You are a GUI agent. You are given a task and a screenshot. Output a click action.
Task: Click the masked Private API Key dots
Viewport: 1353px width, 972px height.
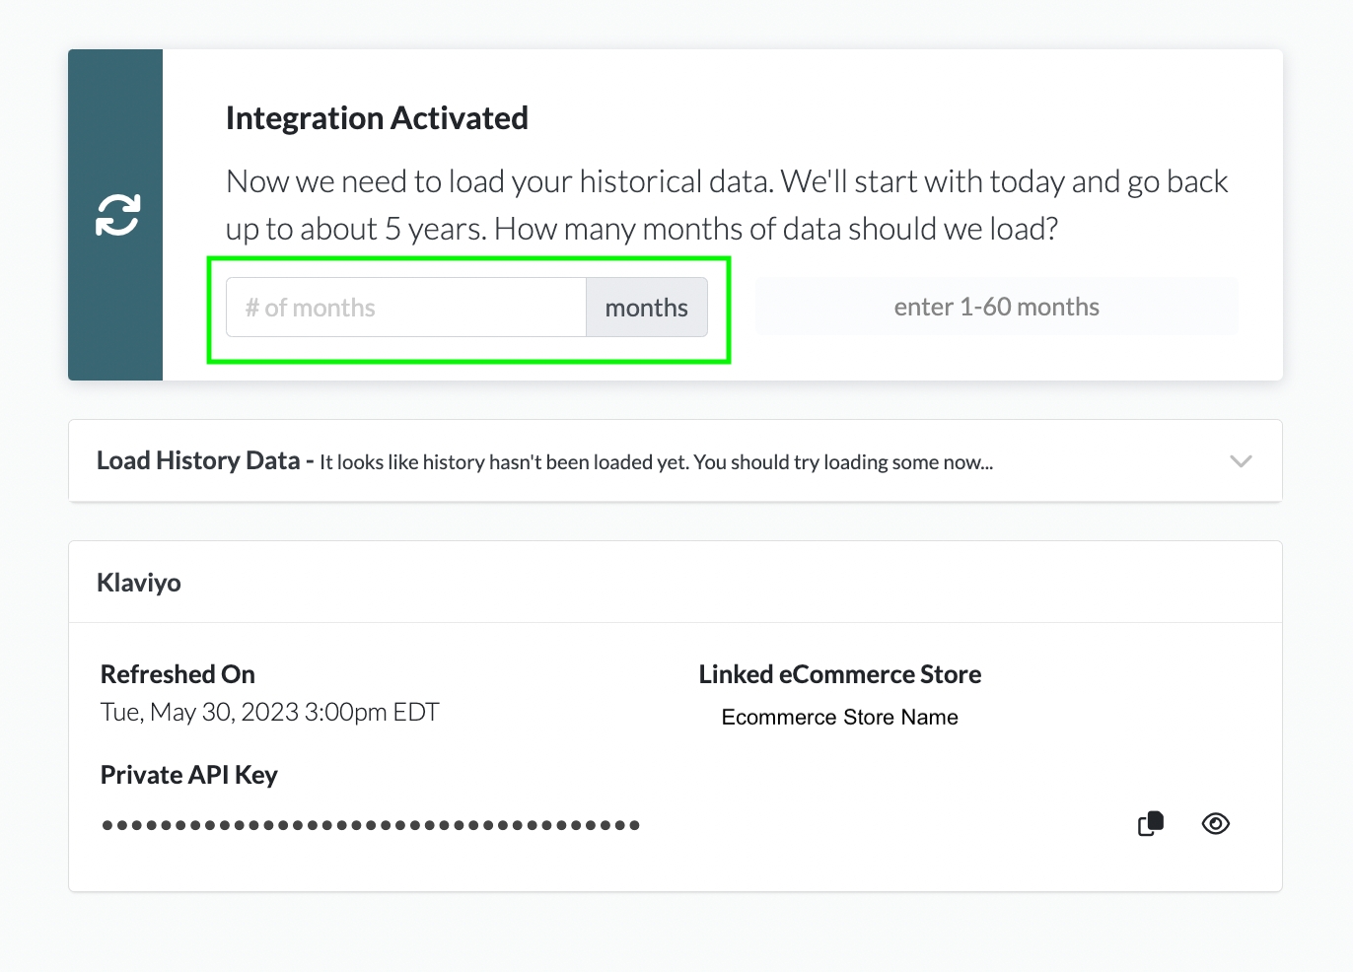pyautogui.click(x=371, y=825)
